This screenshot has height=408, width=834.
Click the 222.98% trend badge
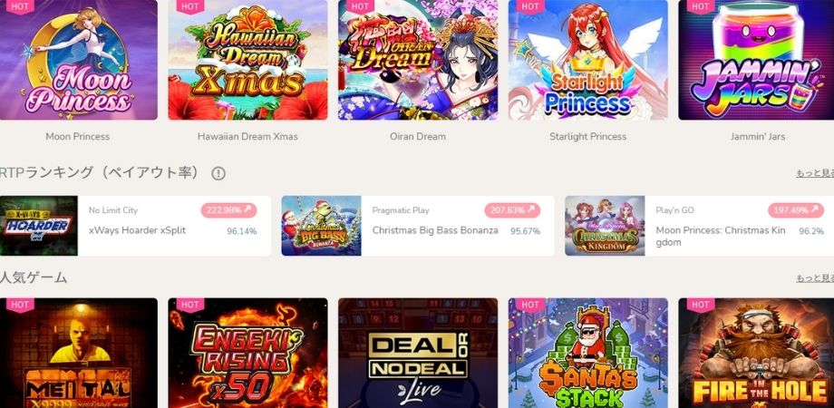228,210
